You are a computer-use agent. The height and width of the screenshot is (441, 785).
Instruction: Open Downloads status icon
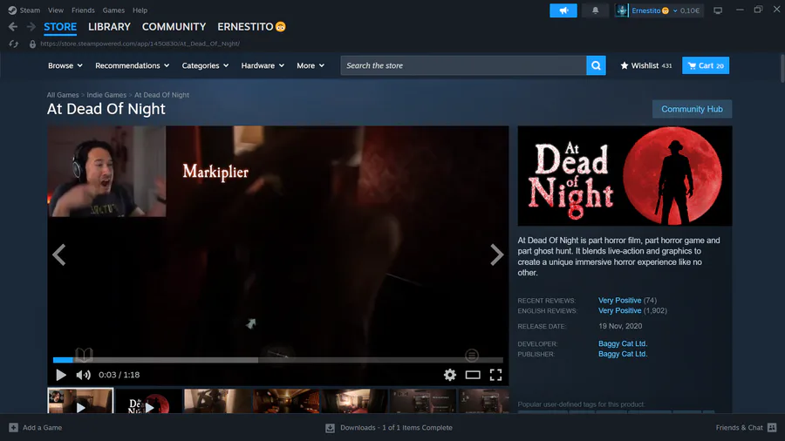pyautogui.click(x=330, y=428)
